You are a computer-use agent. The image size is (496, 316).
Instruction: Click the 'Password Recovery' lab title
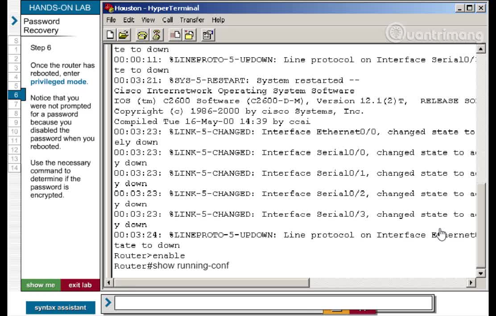coord(41,26)
